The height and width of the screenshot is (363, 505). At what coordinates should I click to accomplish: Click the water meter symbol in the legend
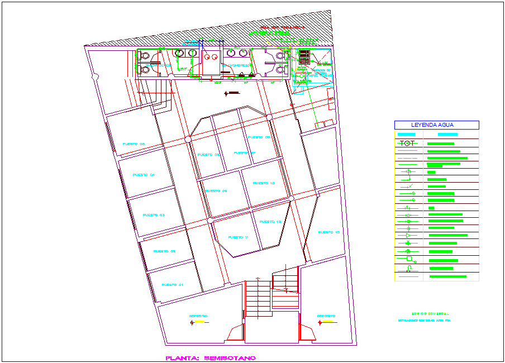click(406, 143)
